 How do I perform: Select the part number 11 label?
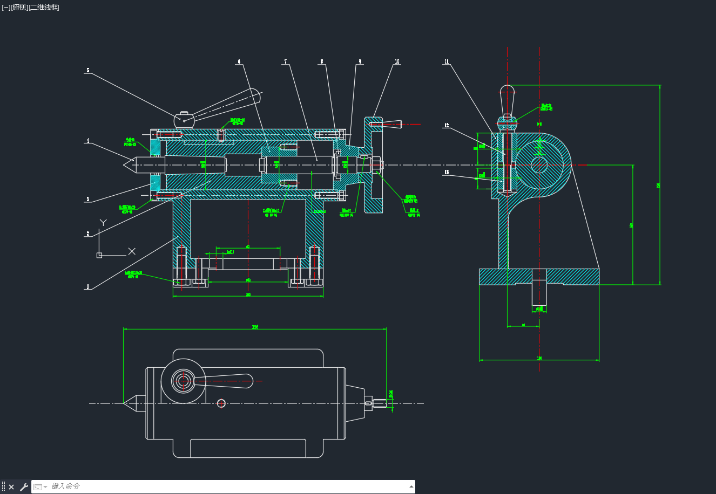click(x=447, y=61)
